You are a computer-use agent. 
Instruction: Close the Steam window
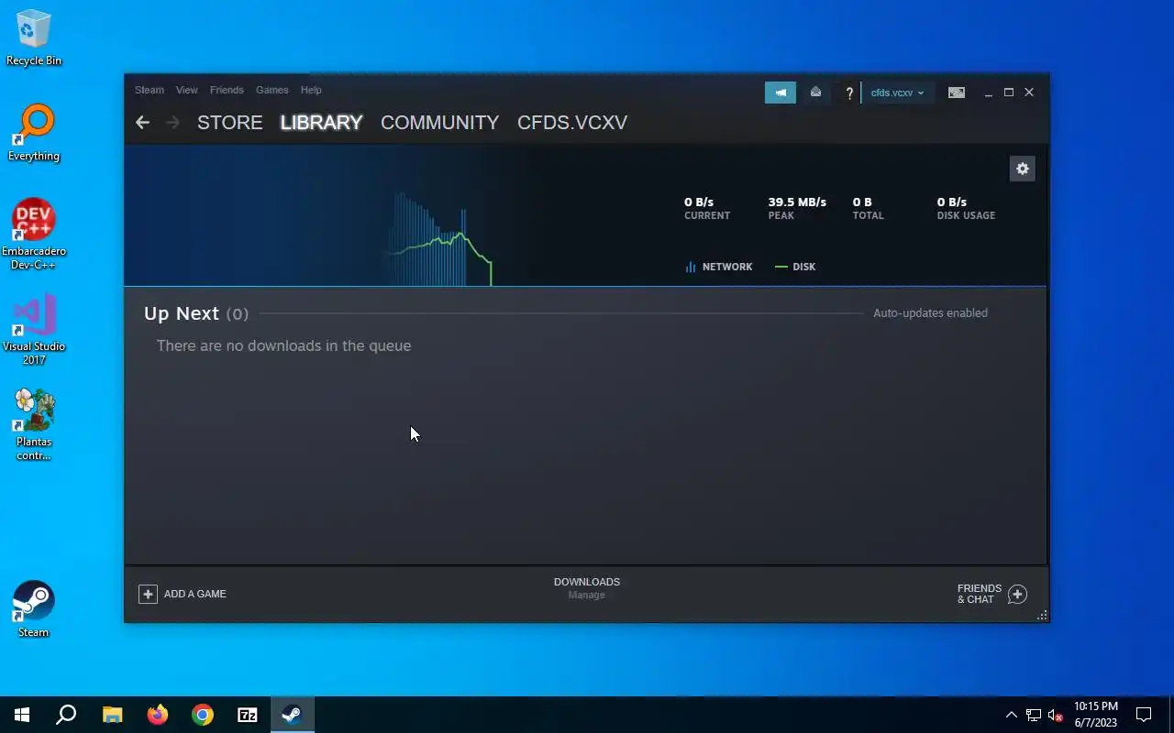pyautogui.click(x=1029, y=93)
